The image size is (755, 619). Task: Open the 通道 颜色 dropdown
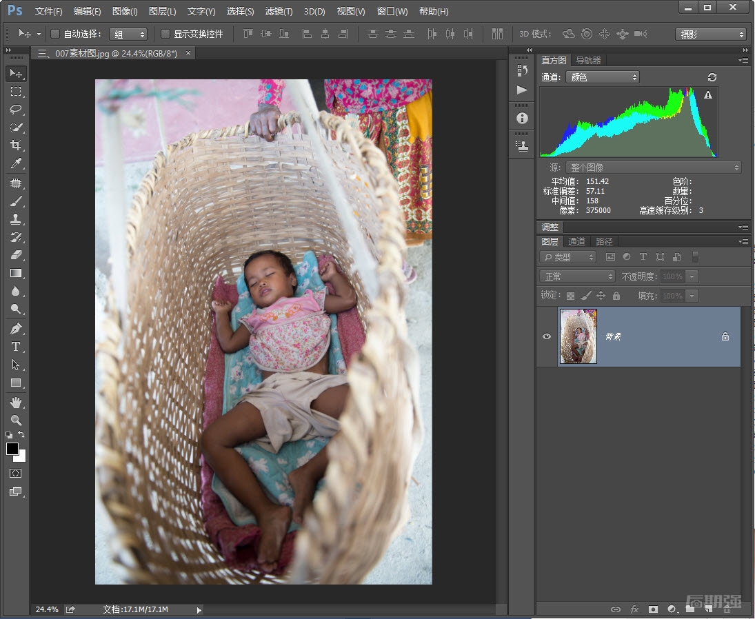click(602, 77)
